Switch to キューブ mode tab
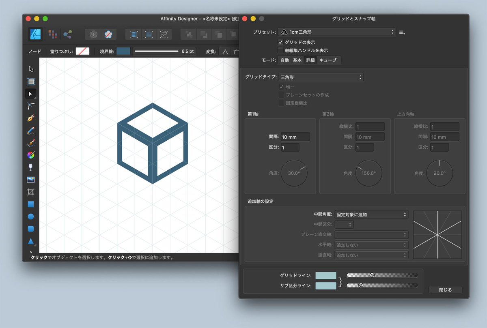This screenshot has height=328, width=487. 329,60
